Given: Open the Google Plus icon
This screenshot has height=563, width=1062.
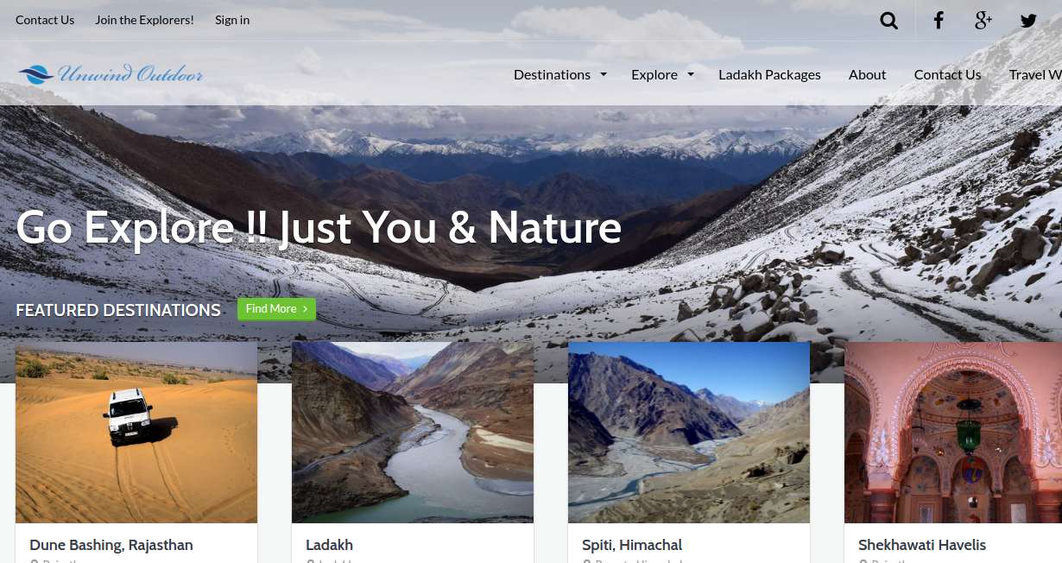Looking at the screenshot, I should point(983,20).
